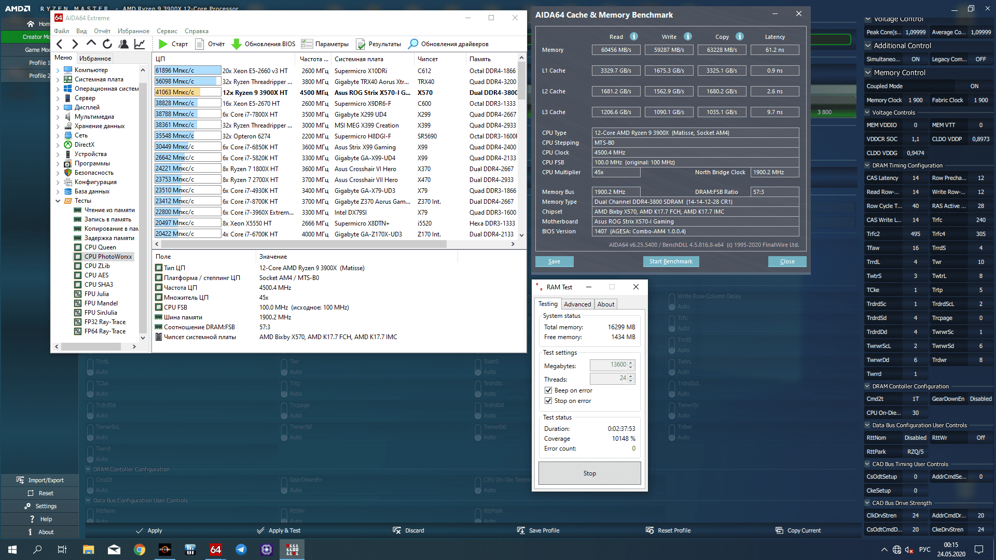Screen dimensions: 996x560
Task: Click the AIDA64 forward navigation arrow
Action: pos(75,44)
